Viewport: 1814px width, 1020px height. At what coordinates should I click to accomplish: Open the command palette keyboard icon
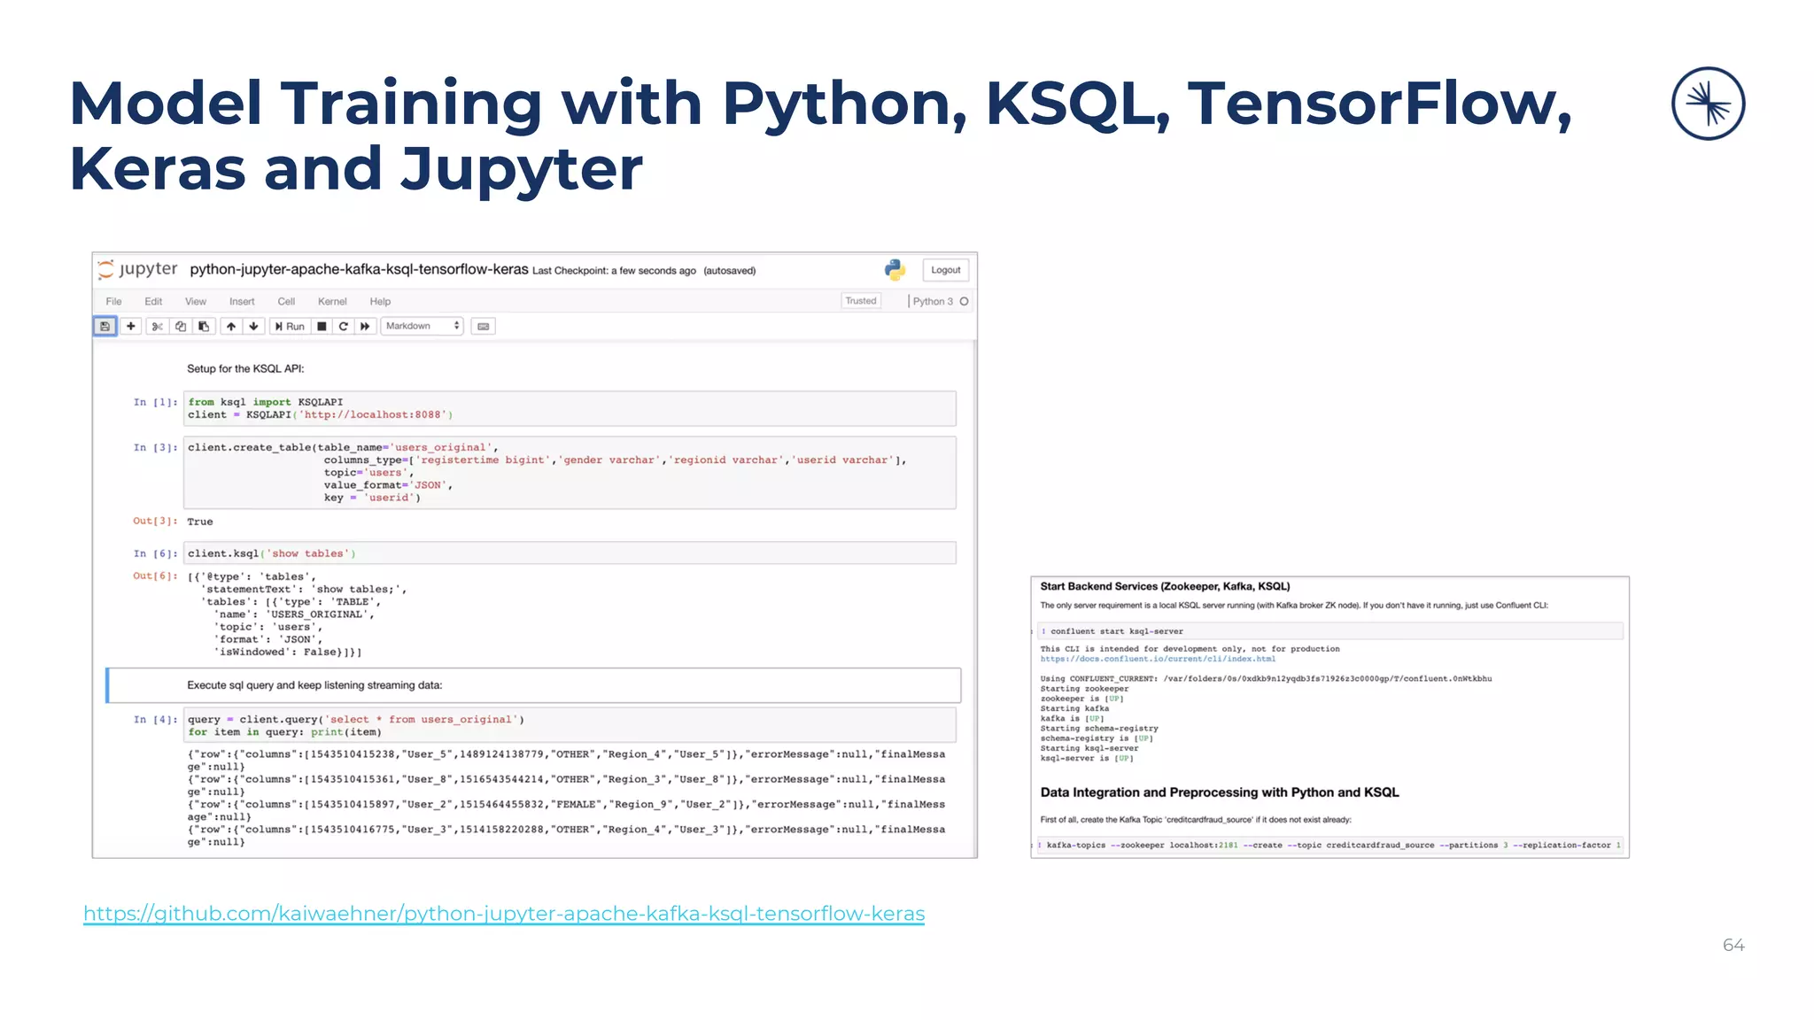coord(484,327)
